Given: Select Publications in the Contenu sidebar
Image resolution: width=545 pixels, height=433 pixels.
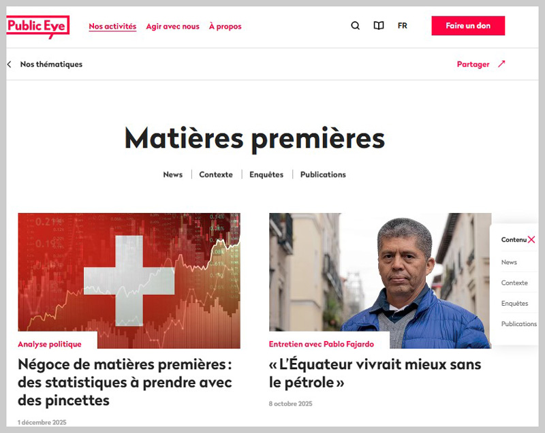Looking at the screenshot, I should pyautogui.click(x=518, y=324).
